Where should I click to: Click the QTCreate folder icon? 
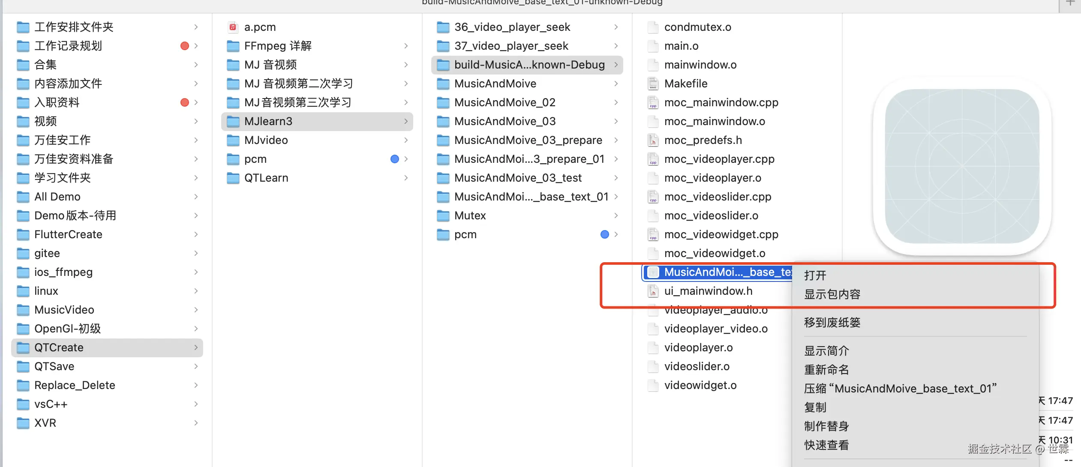point(23,347)
